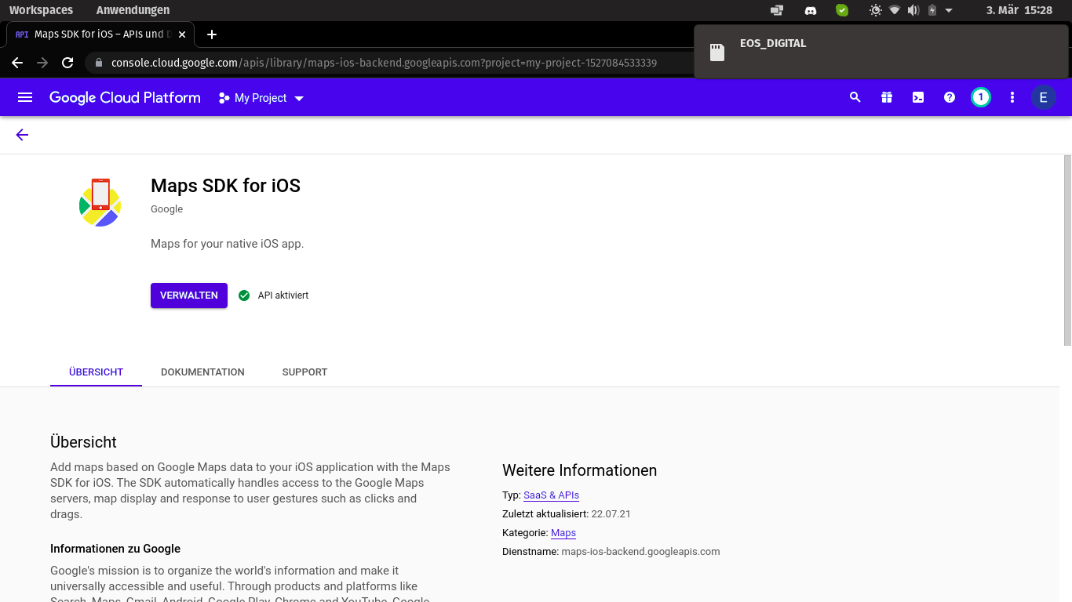
Task: Select the Maps SDK for iOS browser tab
Action: [x=99, y=34]
